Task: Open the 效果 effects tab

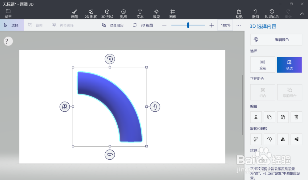Action: (156, 14)
